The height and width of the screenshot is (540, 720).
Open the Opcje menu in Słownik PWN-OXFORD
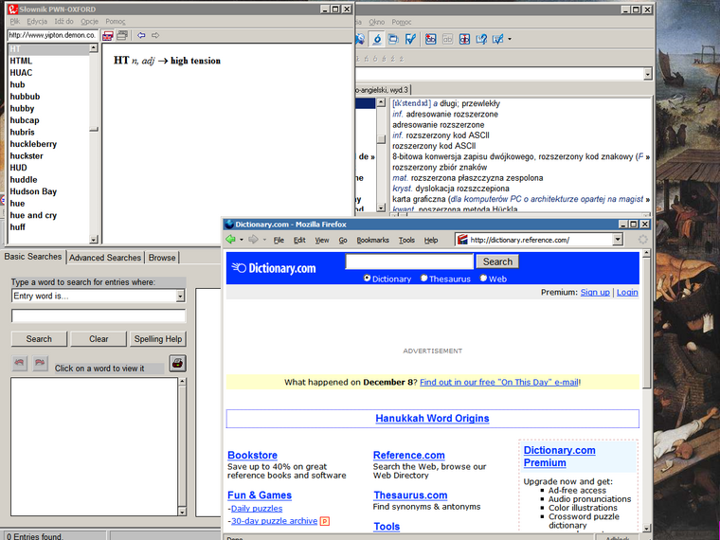[x=90, y=22]
